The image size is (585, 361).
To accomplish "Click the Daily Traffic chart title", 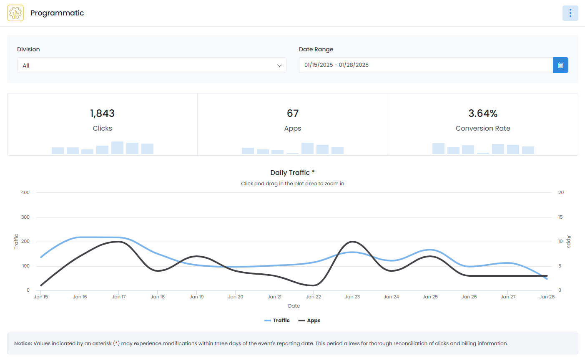I will coord(292,172).
